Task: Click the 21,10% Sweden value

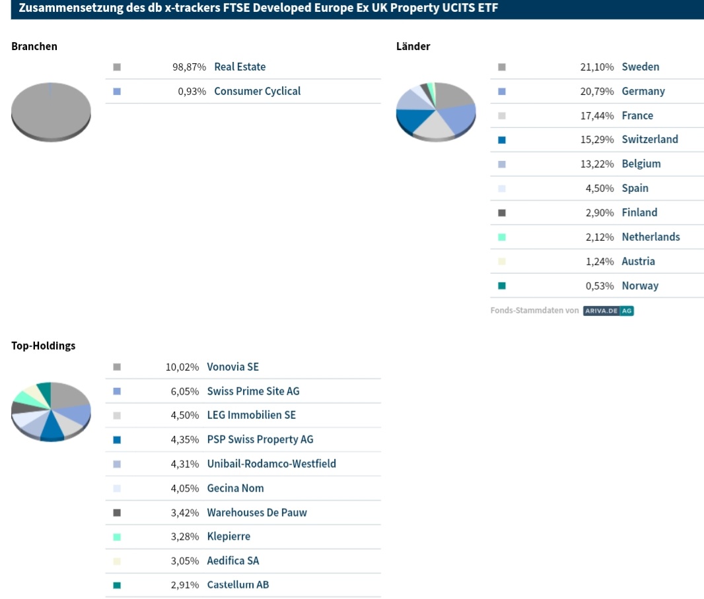Action: pos(597,67)
